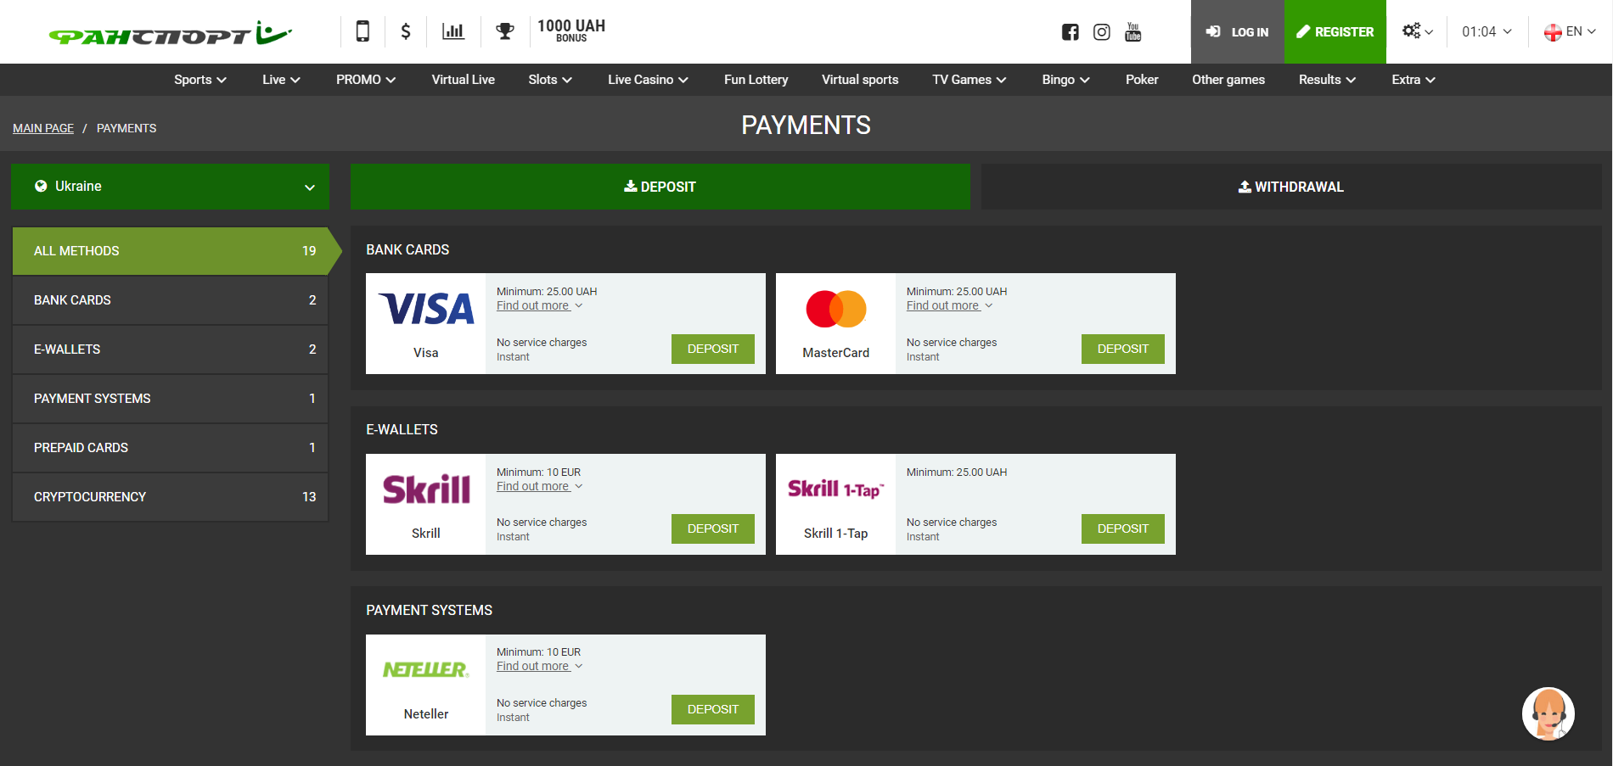Open Other games section
Viewport: 1613px width, 766px height.
click(x=1228, y=80)
